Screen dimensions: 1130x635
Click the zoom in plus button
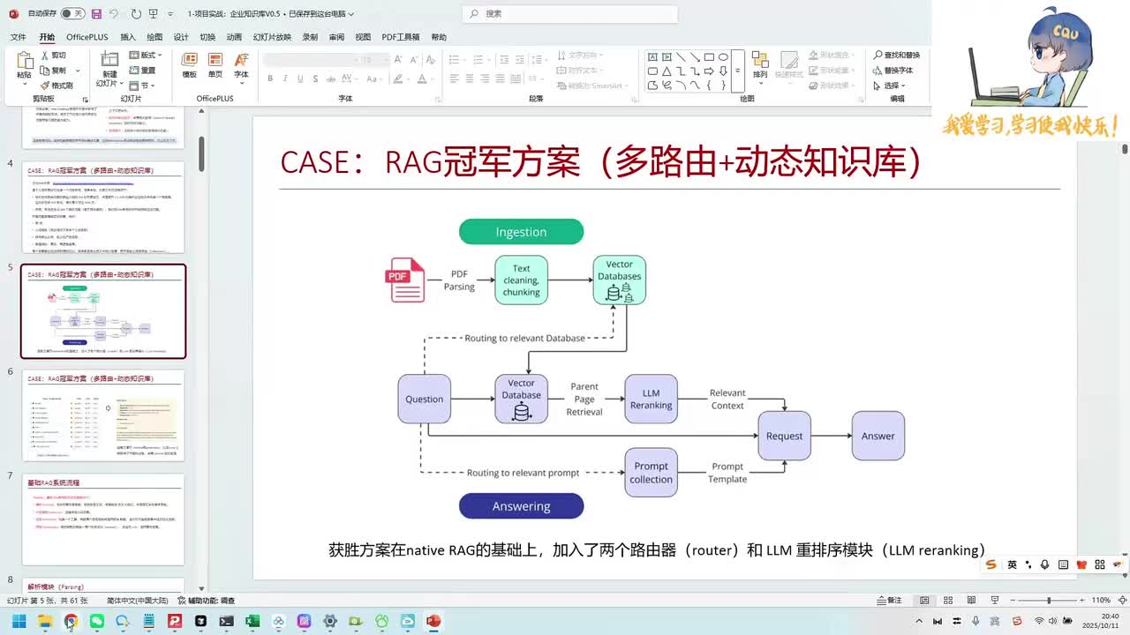pyautogui.click(x=1084, y=601)
